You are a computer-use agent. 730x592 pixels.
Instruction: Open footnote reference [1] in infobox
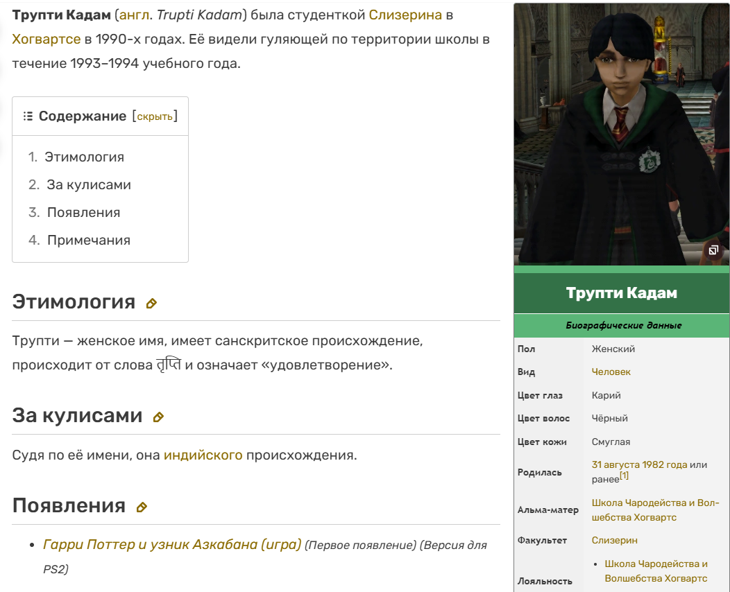[x=624, y=476]
